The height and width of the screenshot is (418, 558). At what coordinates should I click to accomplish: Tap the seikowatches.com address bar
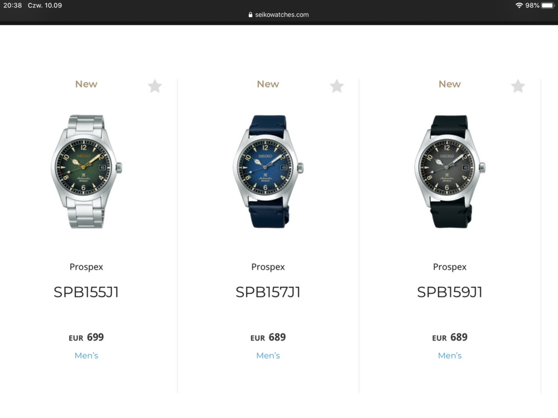pyautogui.click(x=278, y=14)
